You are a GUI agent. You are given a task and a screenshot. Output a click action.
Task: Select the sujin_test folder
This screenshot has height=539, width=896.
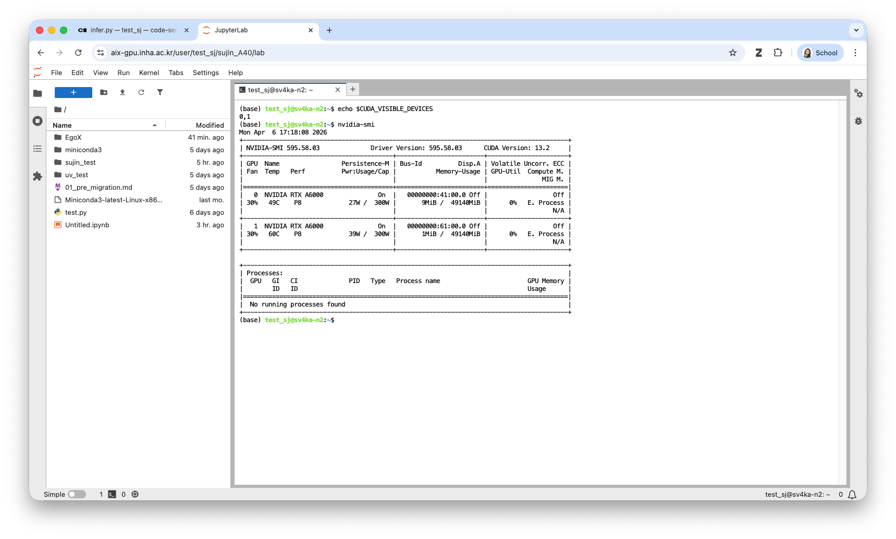coord(138,163)
